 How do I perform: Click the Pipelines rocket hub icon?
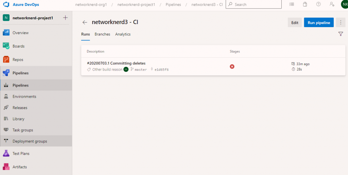point(6,73)
